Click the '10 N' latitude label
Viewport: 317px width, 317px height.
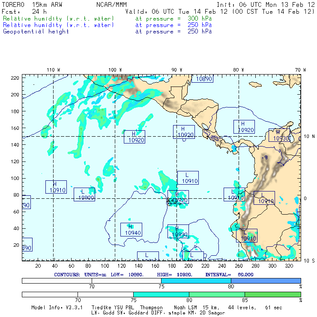pyautogui.click(x=309, y=137)
